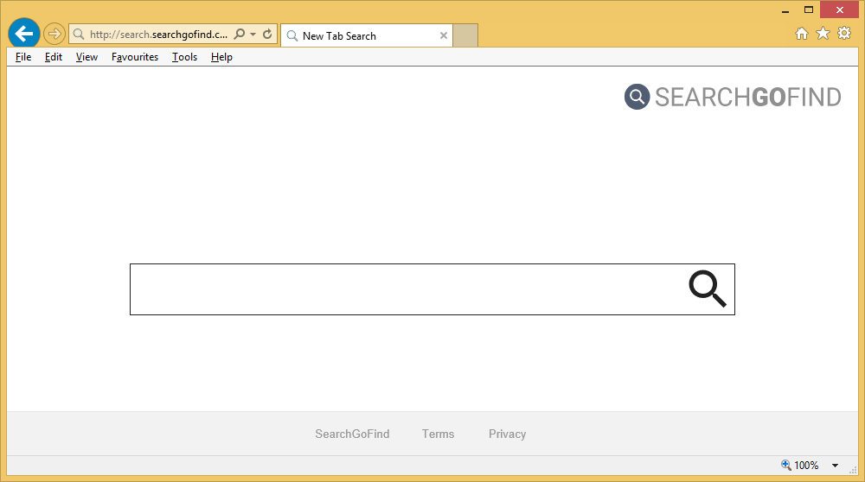Close the New Tab Search tab
Screen dimensions: 865x482
(x=444, y=35)
